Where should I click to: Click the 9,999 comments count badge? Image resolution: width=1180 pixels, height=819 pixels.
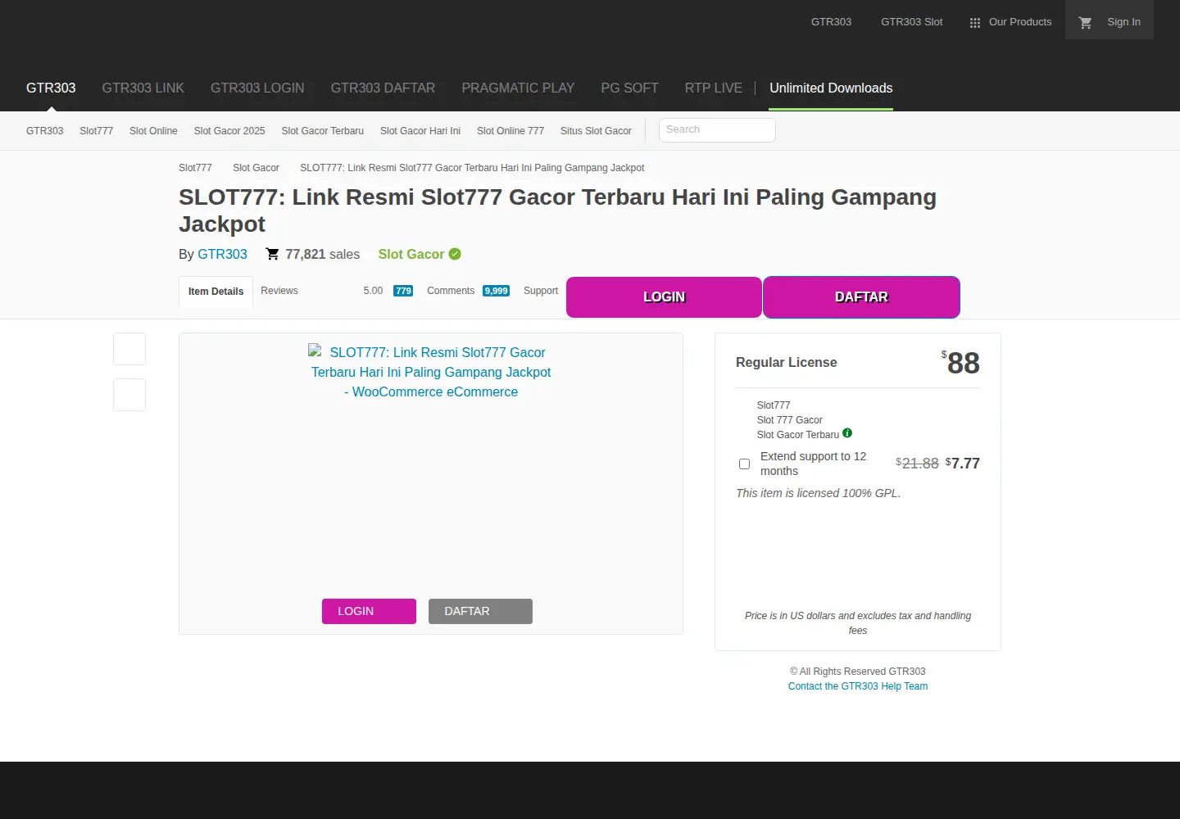pos(496,291)
